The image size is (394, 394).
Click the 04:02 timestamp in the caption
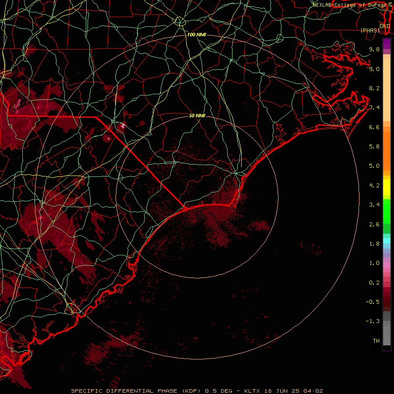coord(313,391)
